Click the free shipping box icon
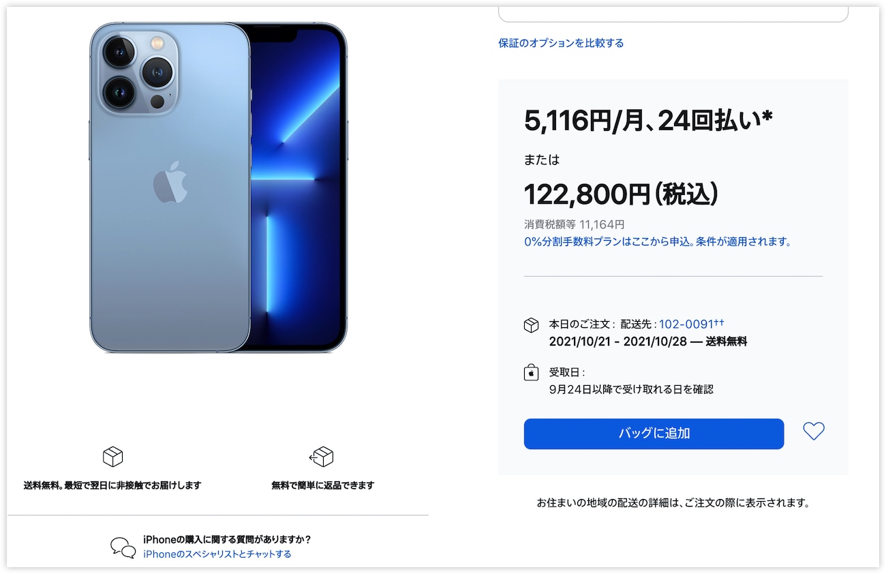This screenshot has height=574, width=886. coord(112,457)
